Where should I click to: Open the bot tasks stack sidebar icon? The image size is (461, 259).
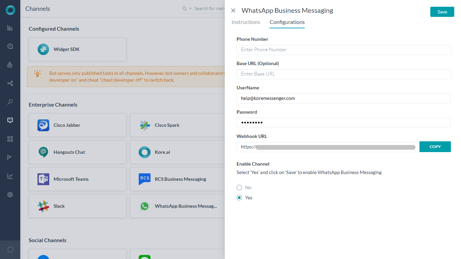coord(10,65)
